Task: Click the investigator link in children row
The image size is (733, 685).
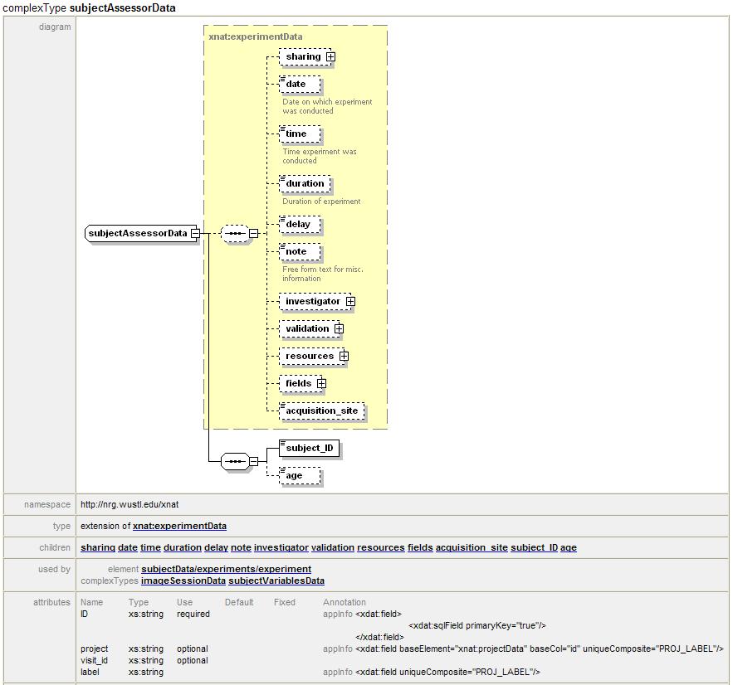Action: pyautogui.click(x=281, y=547)
